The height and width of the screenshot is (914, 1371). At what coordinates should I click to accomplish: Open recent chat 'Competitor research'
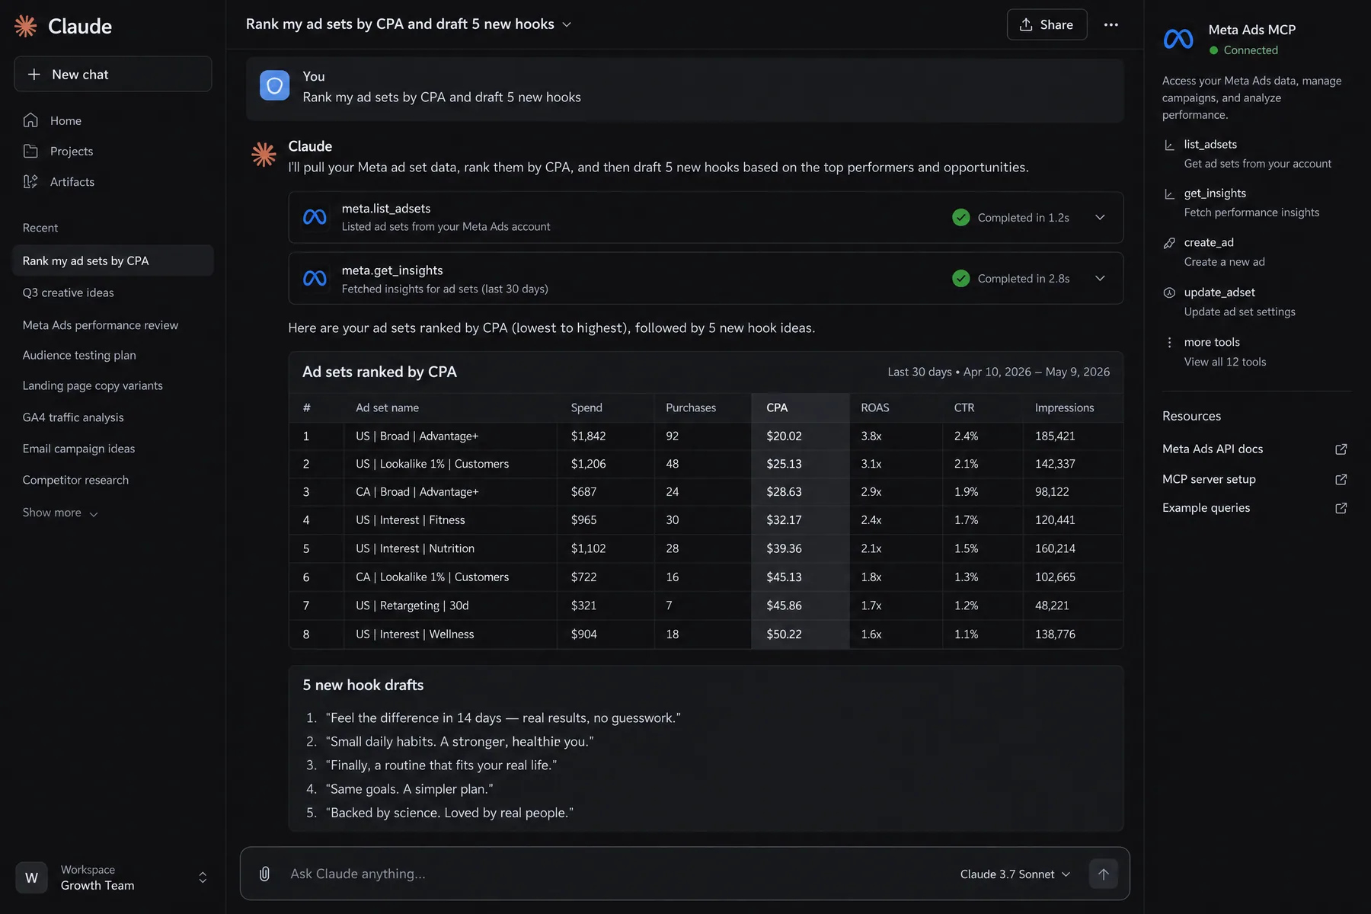click(x=75, y=480)
